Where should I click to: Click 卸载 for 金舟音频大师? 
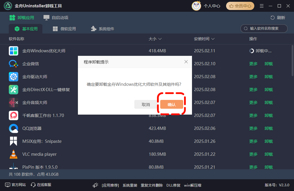(x=268, y=103)
